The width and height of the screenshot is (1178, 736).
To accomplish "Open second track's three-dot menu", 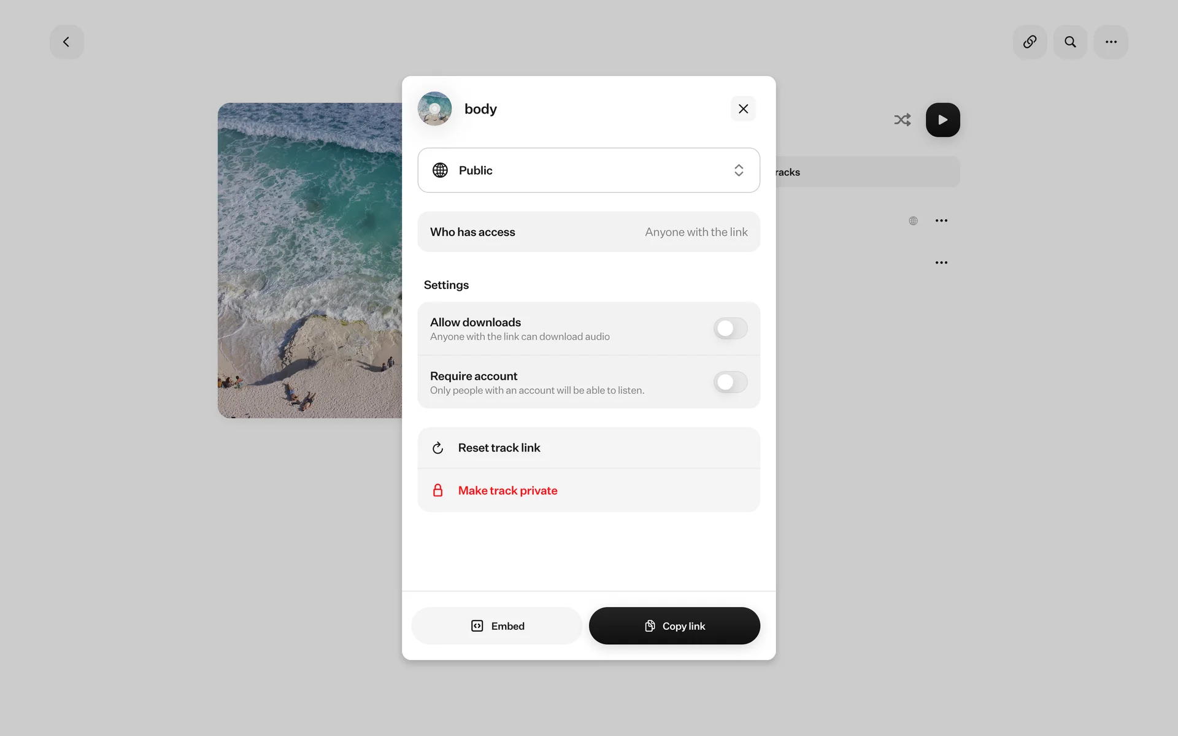I will (941, 263).
